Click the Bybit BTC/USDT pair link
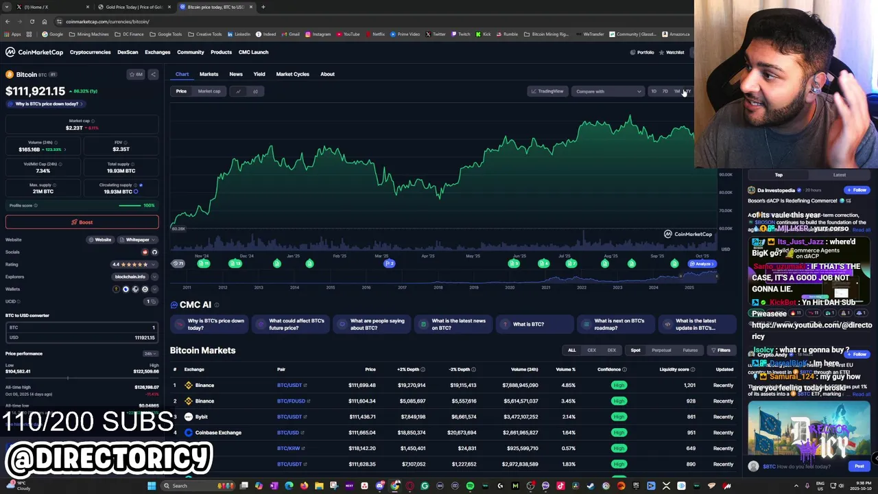878x494 pixels. 292,416
